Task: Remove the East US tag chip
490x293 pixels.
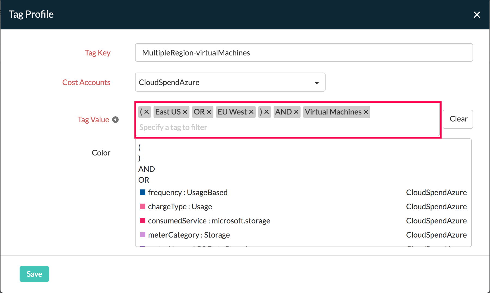Action: pos(185,112)
